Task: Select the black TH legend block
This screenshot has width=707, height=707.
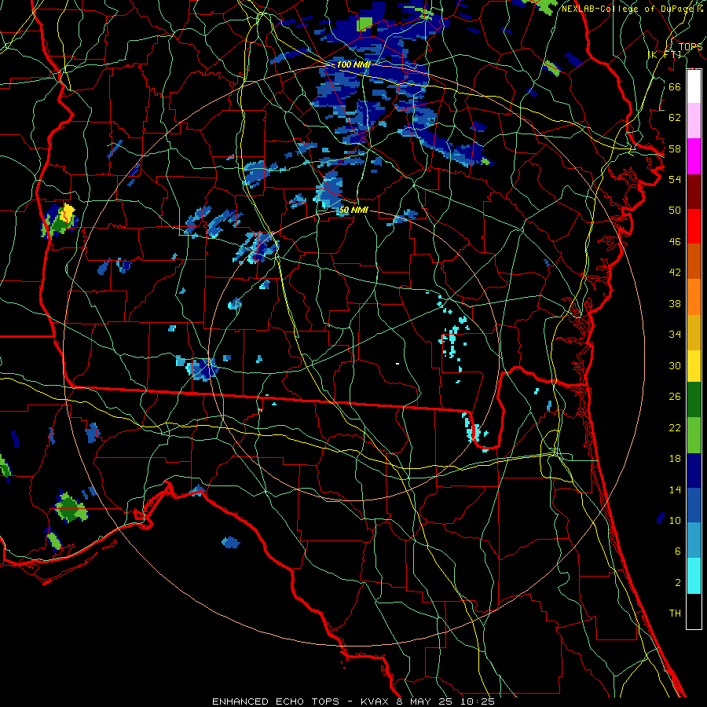Action: pos(694,611)
